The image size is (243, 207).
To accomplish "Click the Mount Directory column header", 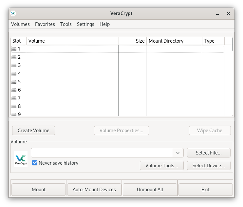I will coord(174,41).
